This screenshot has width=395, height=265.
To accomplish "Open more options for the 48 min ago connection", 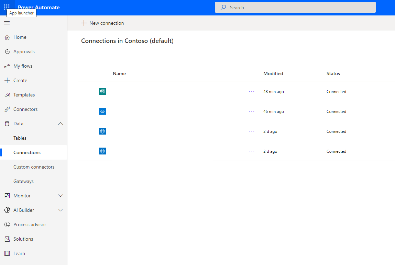I will tap(252, 91).
